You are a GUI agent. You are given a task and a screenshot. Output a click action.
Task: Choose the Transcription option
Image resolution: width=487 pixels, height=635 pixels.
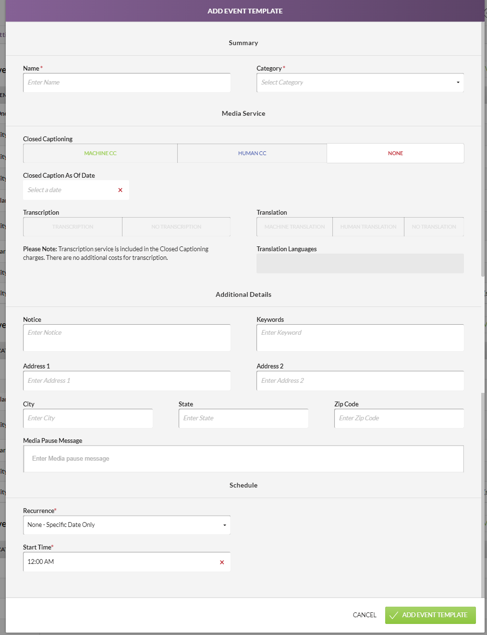[x=73, y=227]
